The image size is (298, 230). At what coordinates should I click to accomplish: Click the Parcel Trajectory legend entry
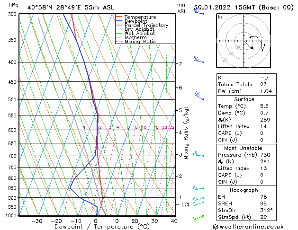click(x=142, y=25)
